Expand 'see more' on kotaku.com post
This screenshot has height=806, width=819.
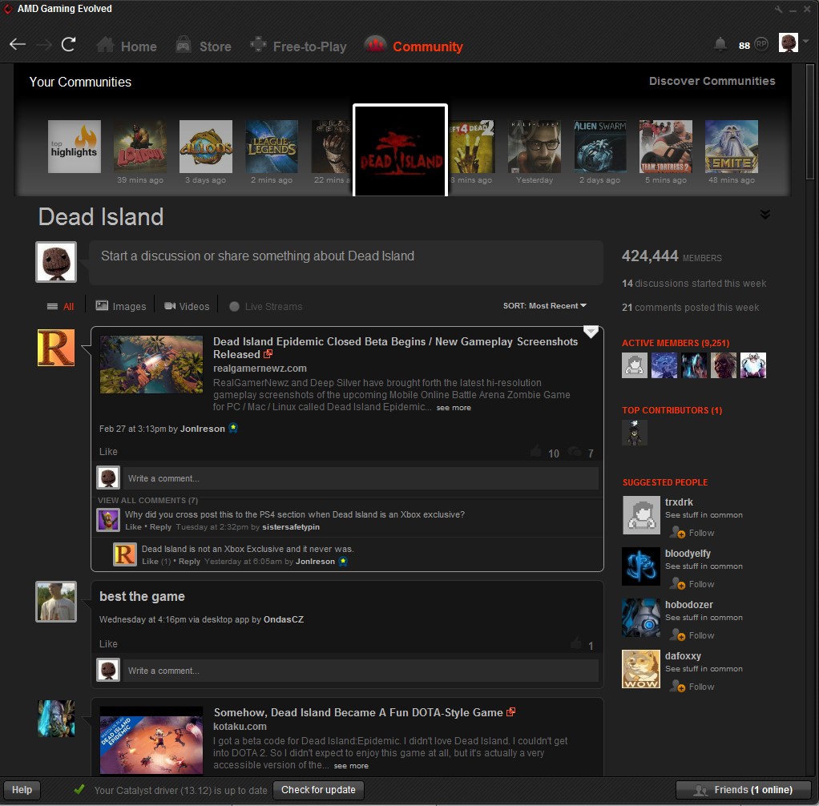tap(351, 766)
